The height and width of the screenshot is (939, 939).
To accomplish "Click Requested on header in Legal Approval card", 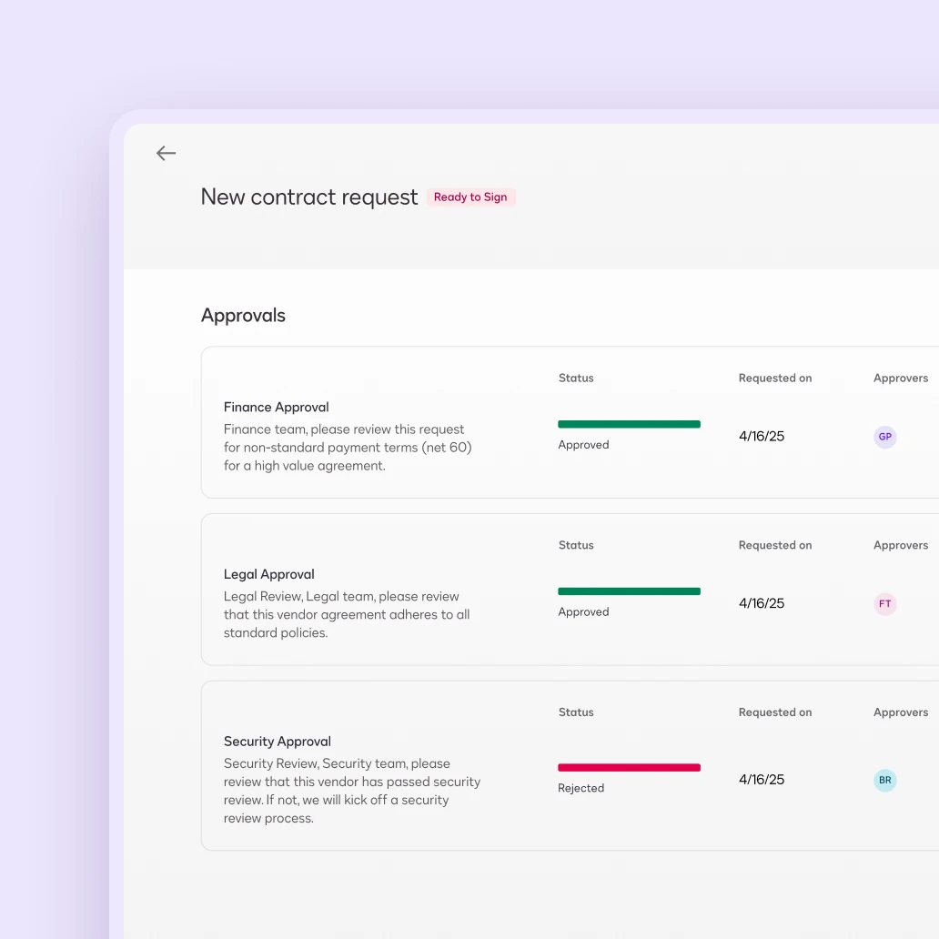I will [775, 545].
